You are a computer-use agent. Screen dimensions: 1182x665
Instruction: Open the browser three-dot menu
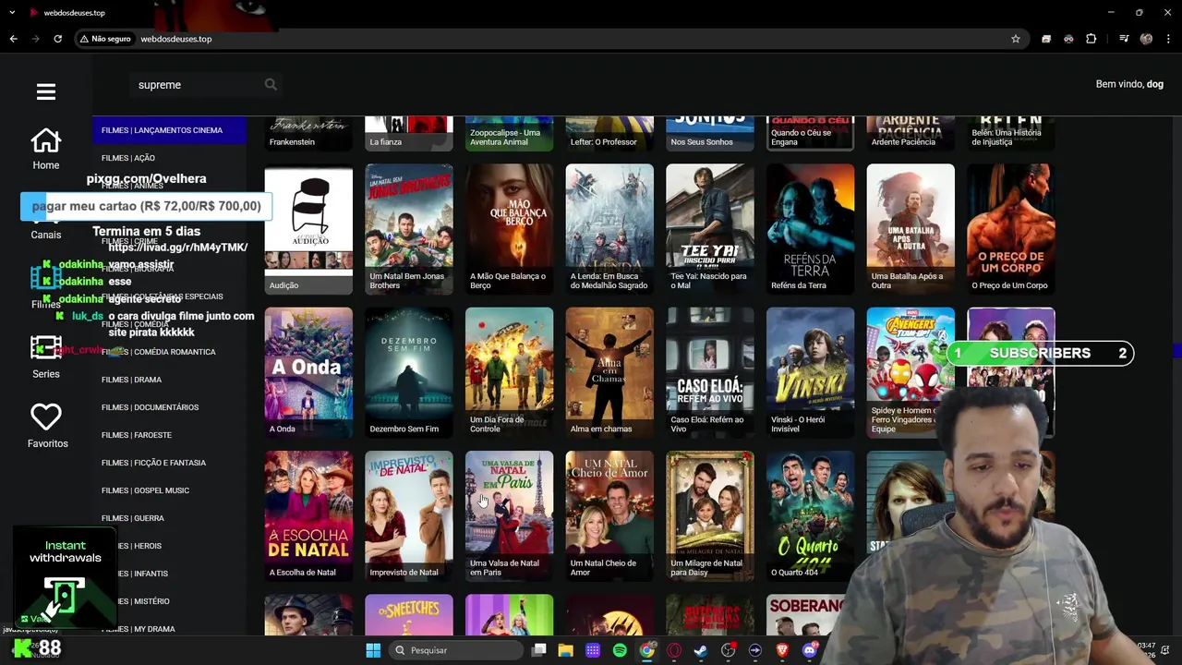coord(1167,39)
